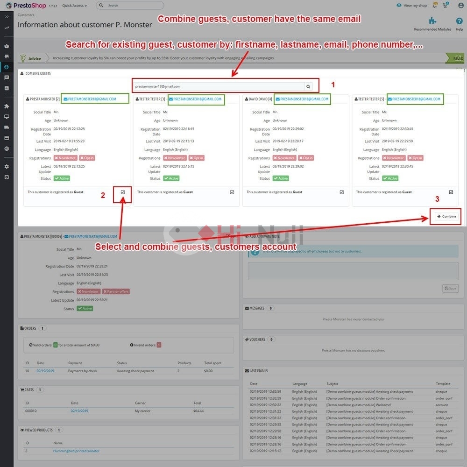The image size is (467, 467).
Task: Open the Customers icon in the sidebar
Action: click(x=7, y=67)
